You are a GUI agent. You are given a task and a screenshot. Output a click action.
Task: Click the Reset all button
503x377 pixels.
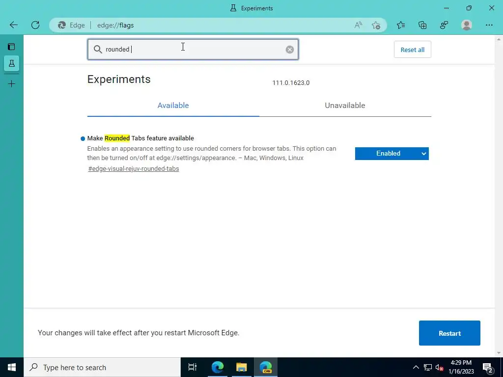click(412, 50)
